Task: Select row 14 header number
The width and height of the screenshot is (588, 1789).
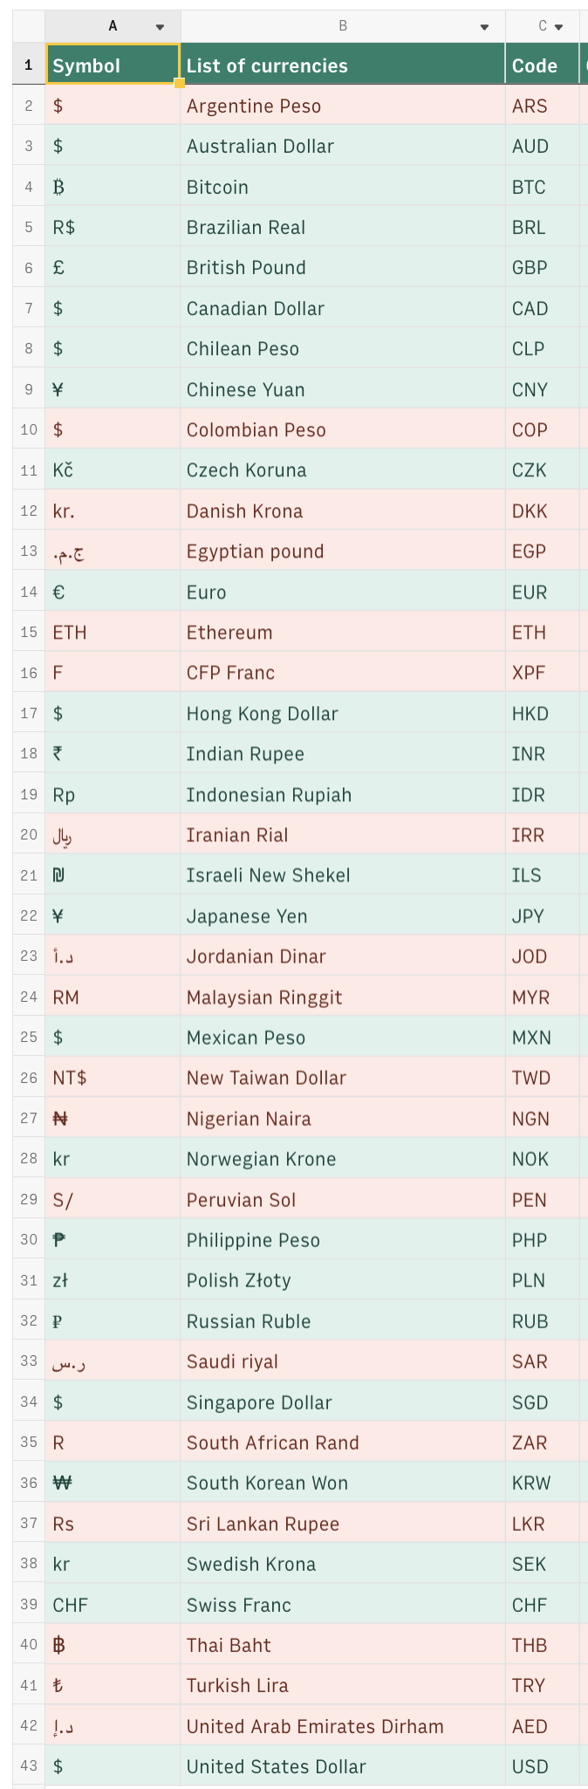Action: click(x=29, y=592)
